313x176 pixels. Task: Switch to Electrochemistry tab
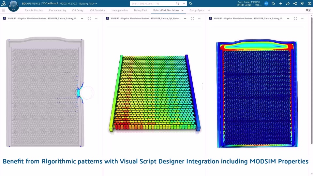57,10
